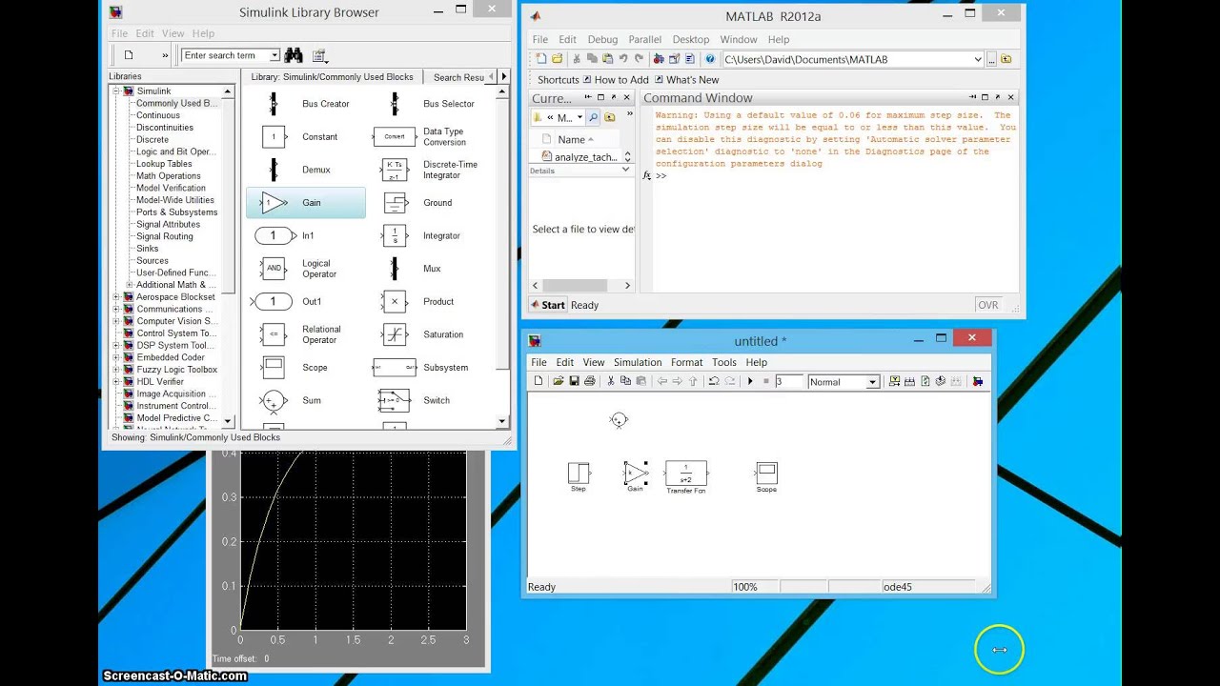Open the search term dropdown arrow
This screenshot has width=1220, height=686.
point(274,55)
